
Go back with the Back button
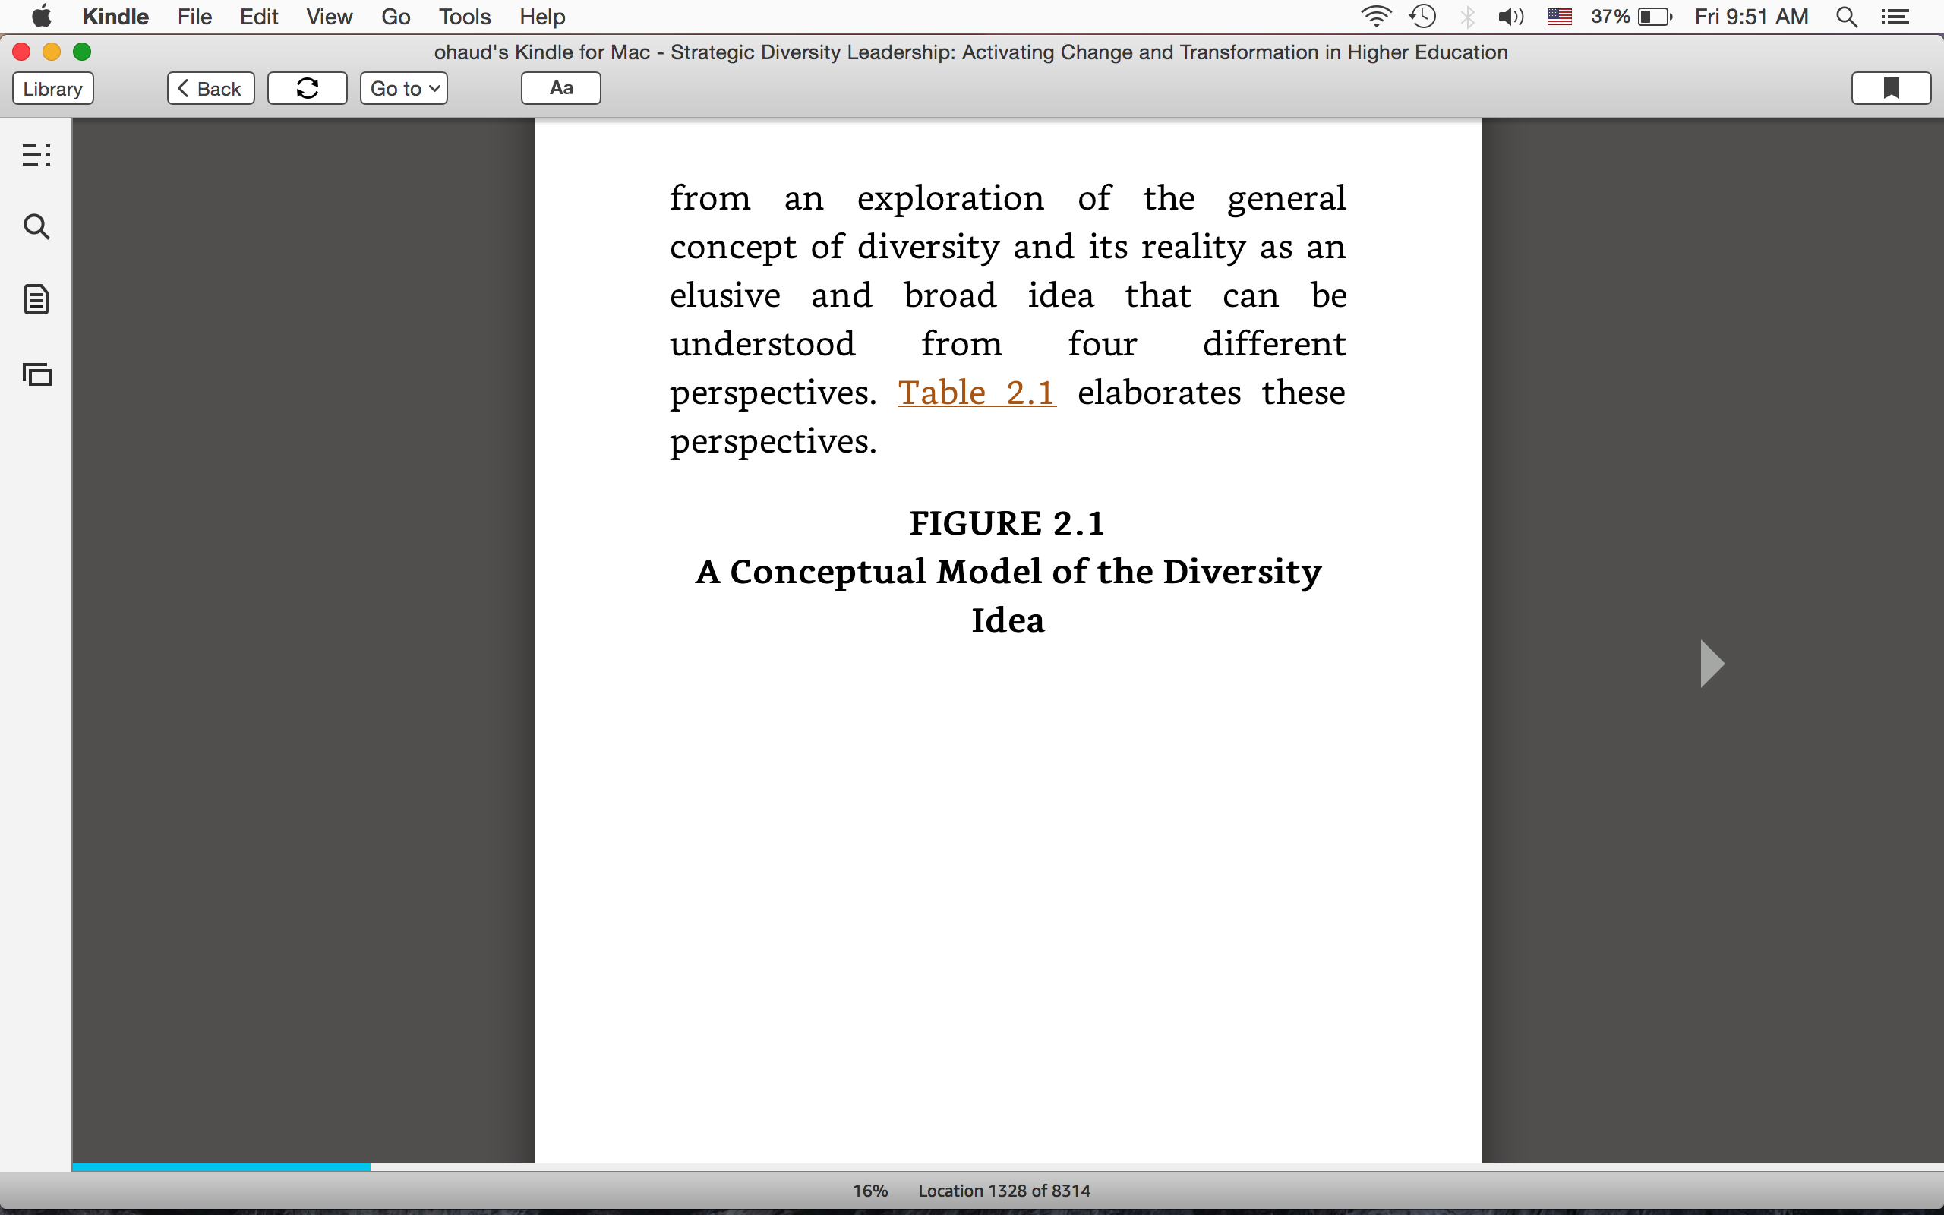click(210, 88)
